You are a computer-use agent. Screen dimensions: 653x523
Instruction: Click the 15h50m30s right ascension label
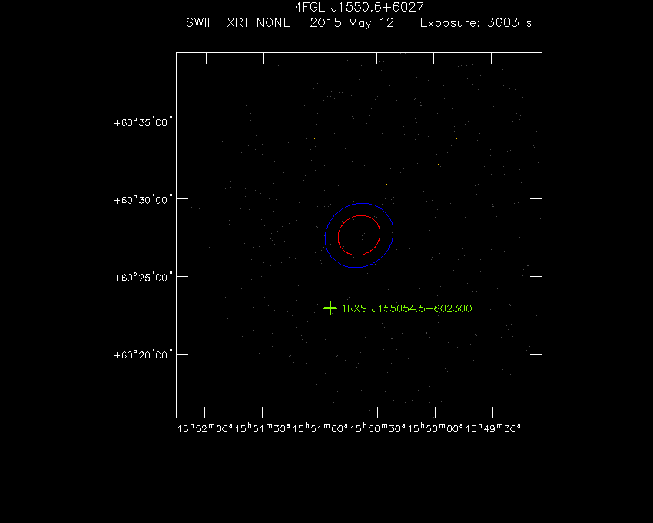[x=377, y=428]
